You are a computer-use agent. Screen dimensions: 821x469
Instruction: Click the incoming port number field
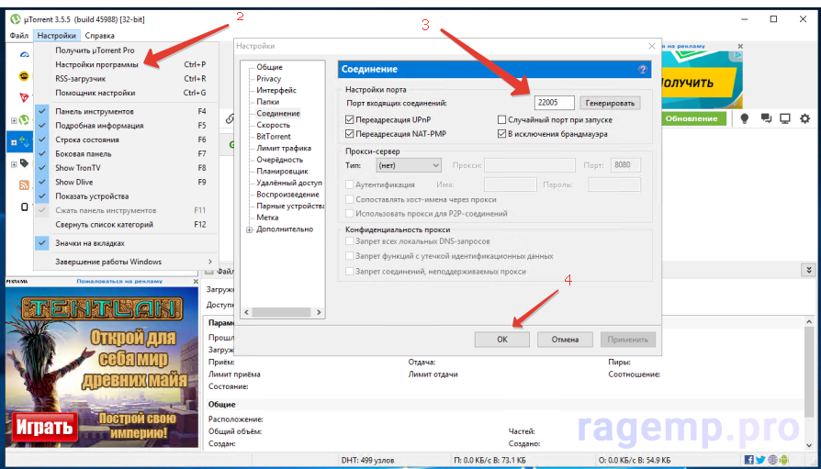coord(555,103)
